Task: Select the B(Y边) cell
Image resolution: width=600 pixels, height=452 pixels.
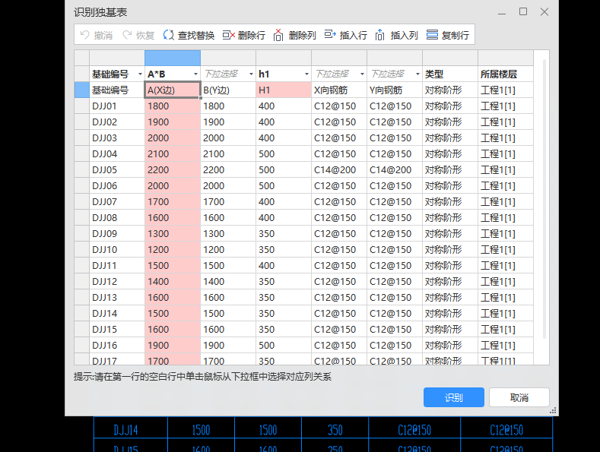Action: (228, 90)
